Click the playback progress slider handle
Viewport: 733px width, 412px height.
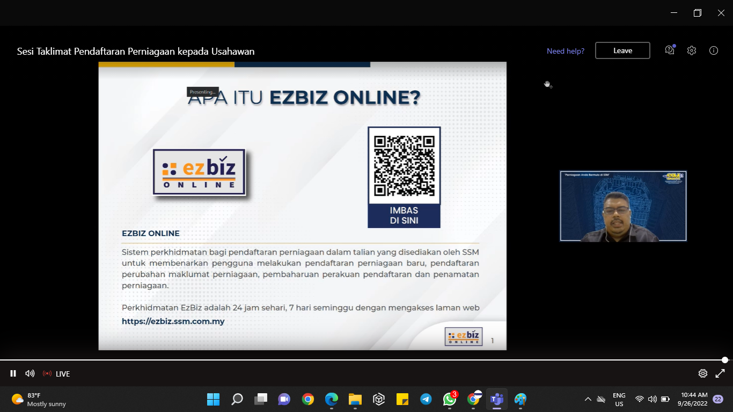tap(724, 360)
